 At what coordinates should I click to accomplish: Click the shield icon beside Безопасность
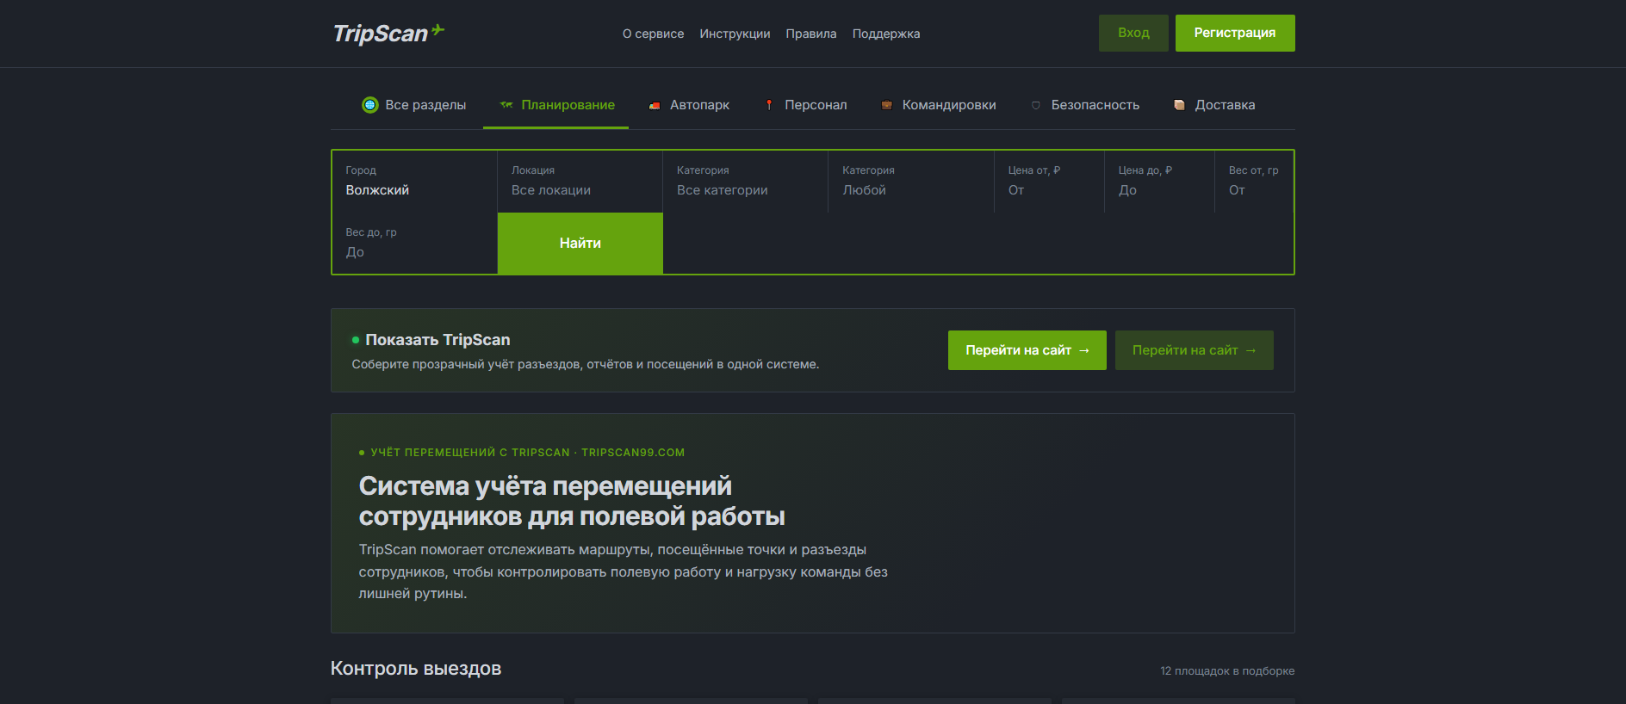(1035, 105)
